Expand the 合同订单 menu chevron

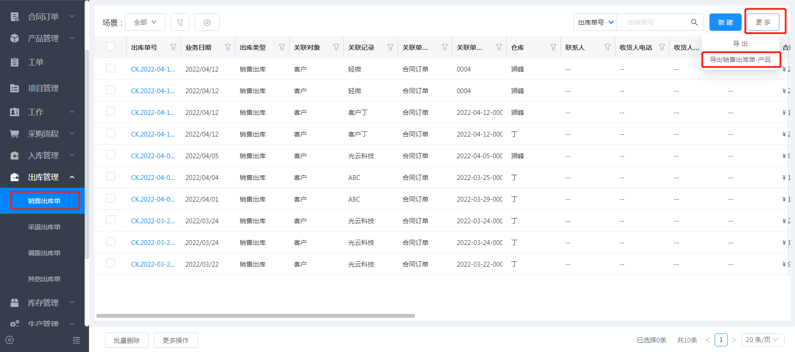72,16
